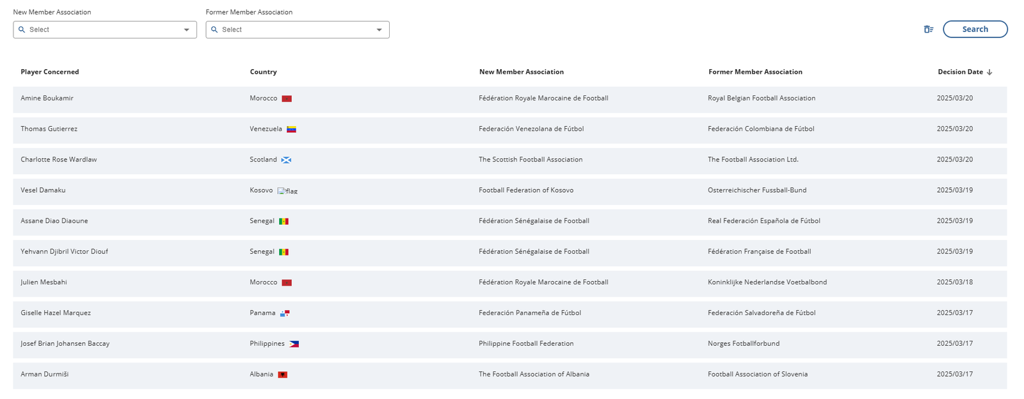Click Royal Belgian Football Association cell
Image resolution: width=1024 pixels, height=399 pixels.
click(762, 98)
